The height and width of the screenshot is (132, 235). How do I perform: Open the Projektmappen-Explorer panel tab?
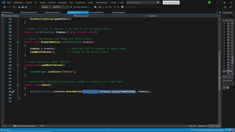tap(228, 13)
